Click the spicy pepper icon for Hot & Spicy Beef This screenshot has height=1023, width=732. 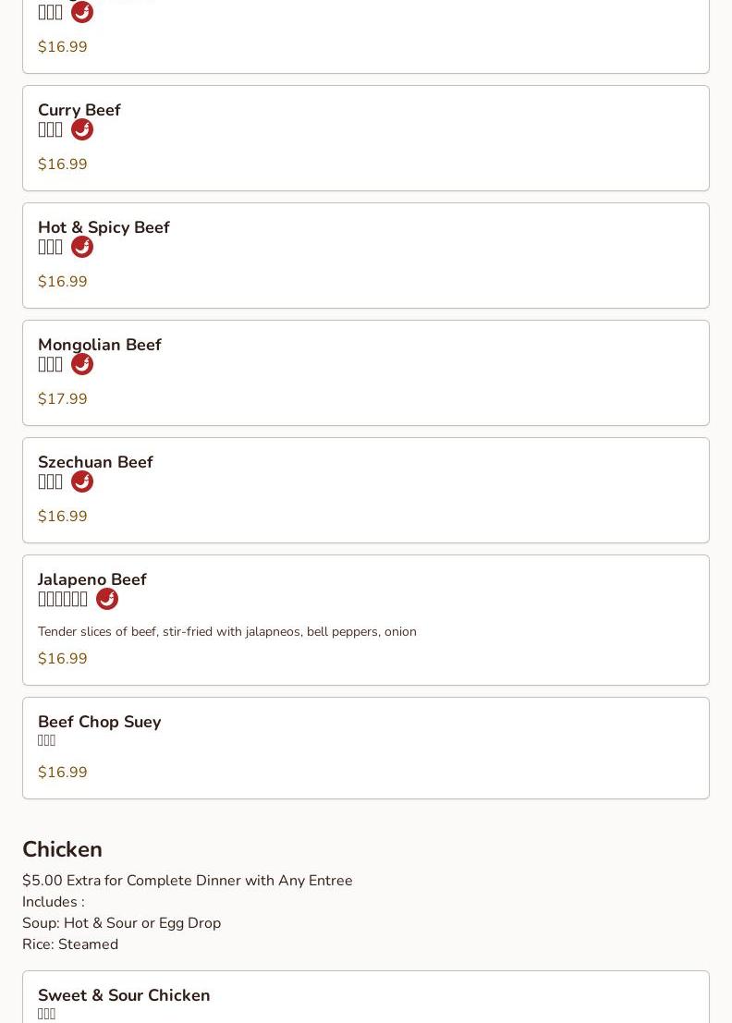pos(82,247)
